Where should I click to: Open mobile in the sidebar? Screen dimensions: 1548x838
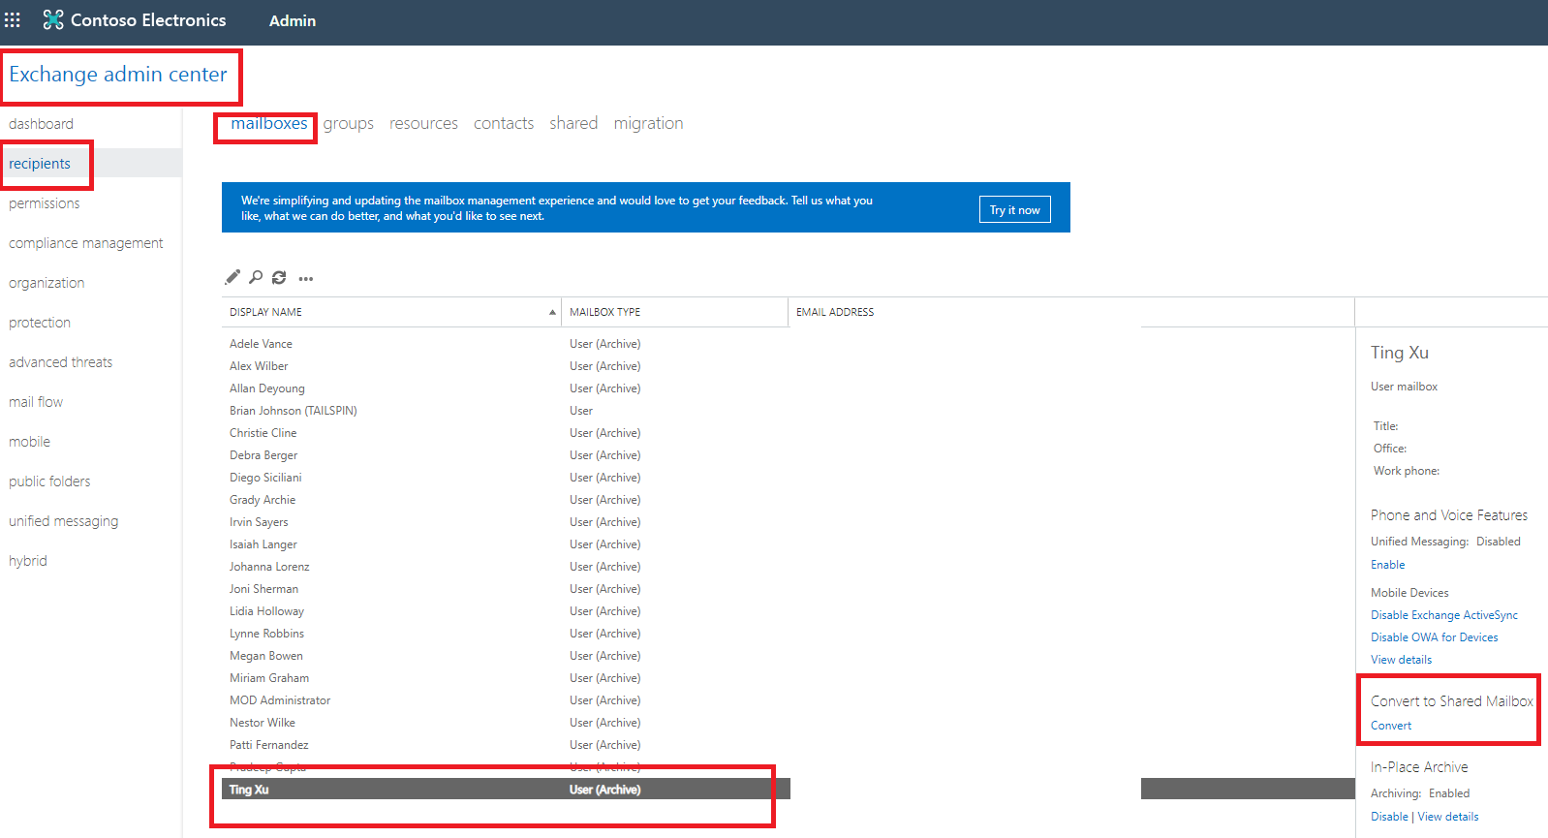[30, 442]
